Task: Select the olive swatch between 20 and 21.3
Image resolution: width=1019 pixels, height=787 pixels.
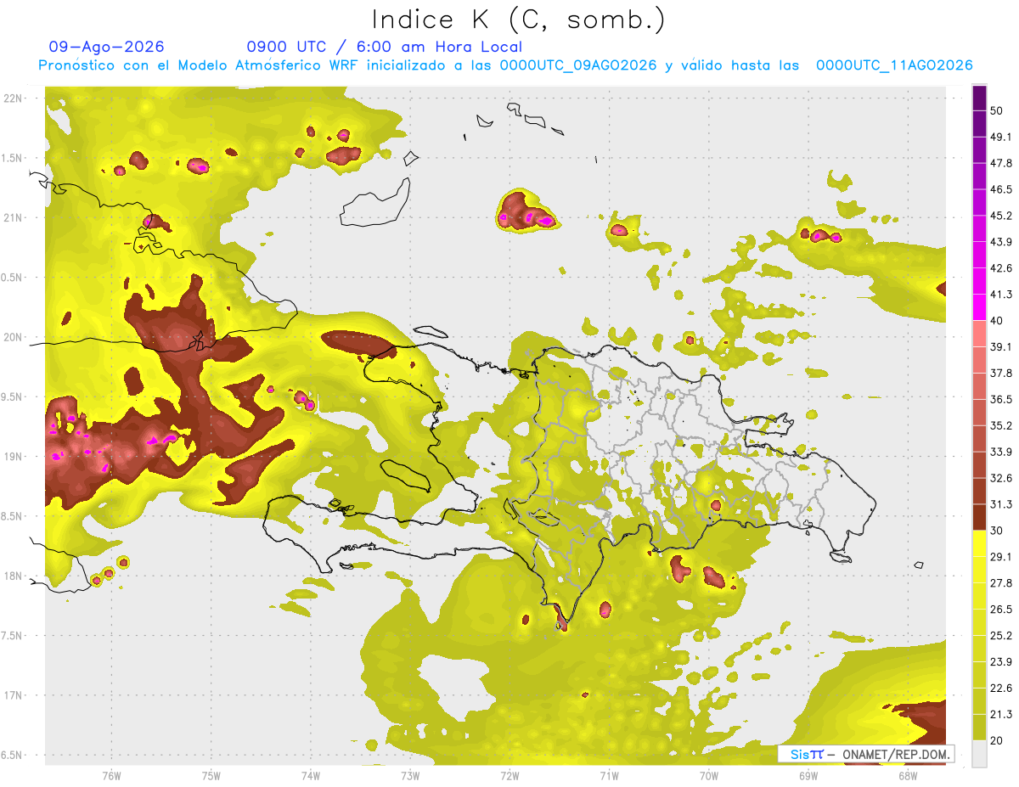Action: tap(980, 728)
